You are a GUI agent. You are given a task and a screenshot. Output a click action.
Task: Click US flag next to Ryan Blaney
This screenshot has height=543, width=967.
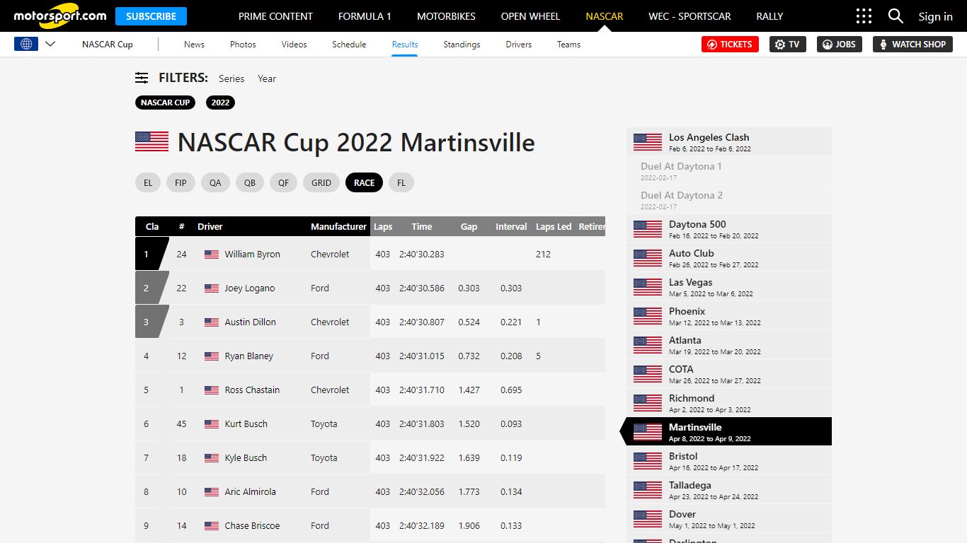(x=212, y=356)
